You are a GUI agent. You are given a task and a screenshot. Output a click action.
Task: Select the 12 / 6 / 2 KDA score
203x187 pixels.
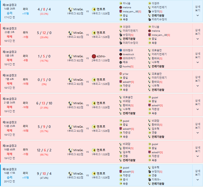coord(44,150)
